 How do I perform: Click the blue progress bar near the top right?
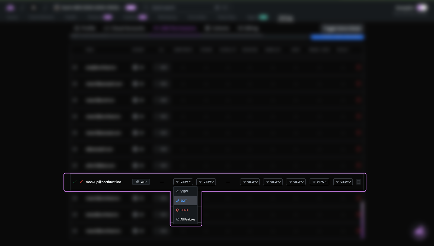337,37
